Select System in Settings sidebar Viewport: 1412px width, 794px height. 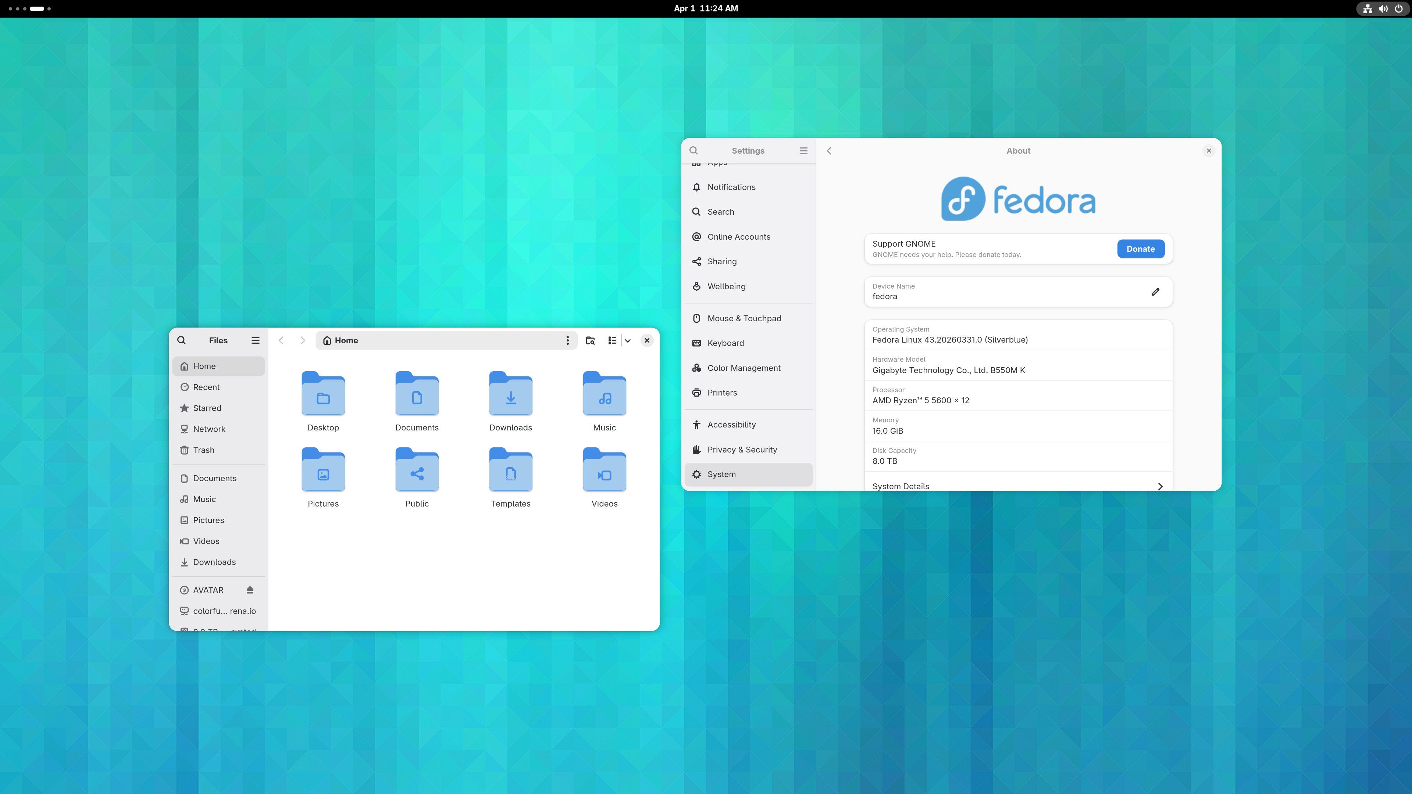[x=748, y=475]
